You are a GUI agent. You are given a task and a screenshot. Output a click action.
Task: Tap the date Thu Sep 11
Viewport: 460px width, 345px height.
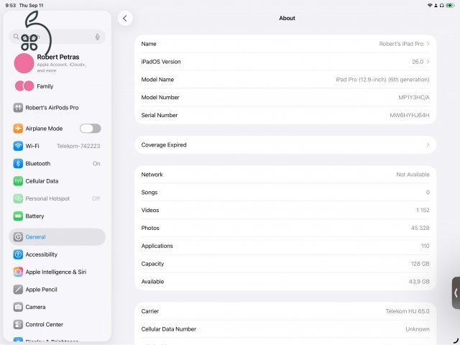pyautogui.click(x=31, y=5)
